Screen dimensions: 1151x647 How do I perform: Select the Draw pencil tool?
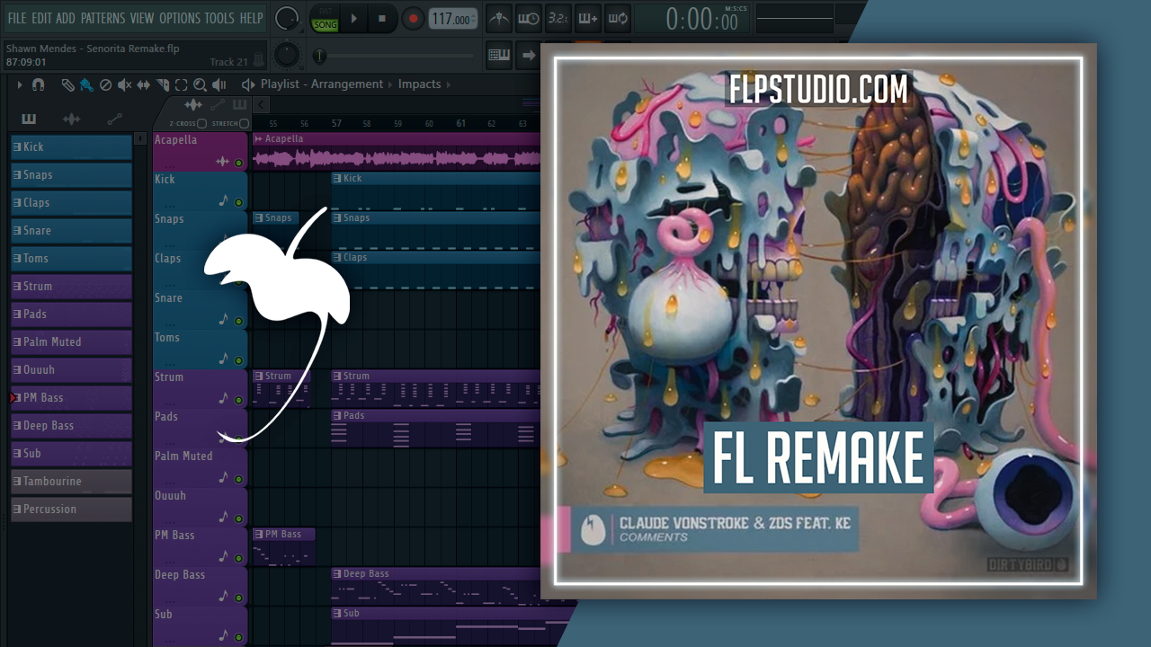click(67, 84)
